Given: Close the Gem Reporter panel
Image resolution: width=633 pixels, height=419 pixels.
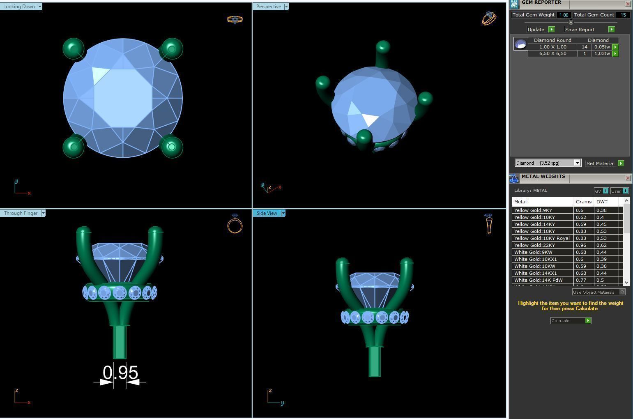Looking at the screenshot, I should (628, 4).
